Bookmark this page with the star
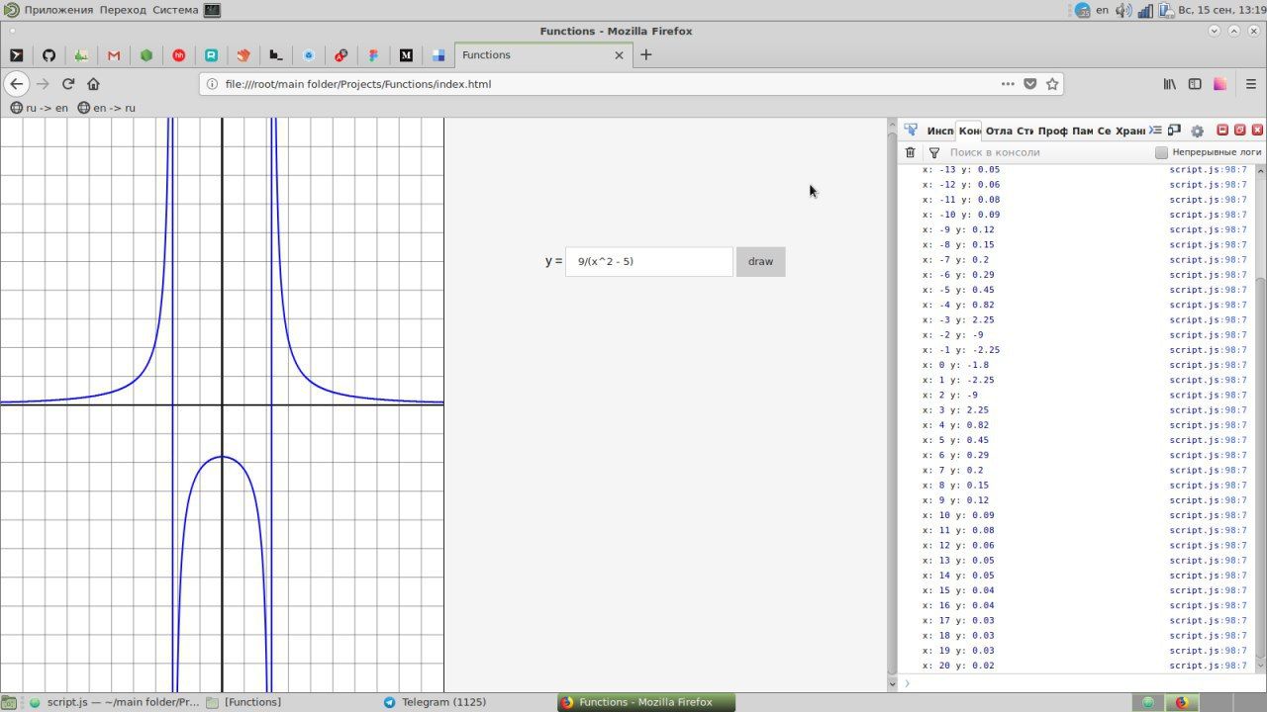 coord(1052,84)
